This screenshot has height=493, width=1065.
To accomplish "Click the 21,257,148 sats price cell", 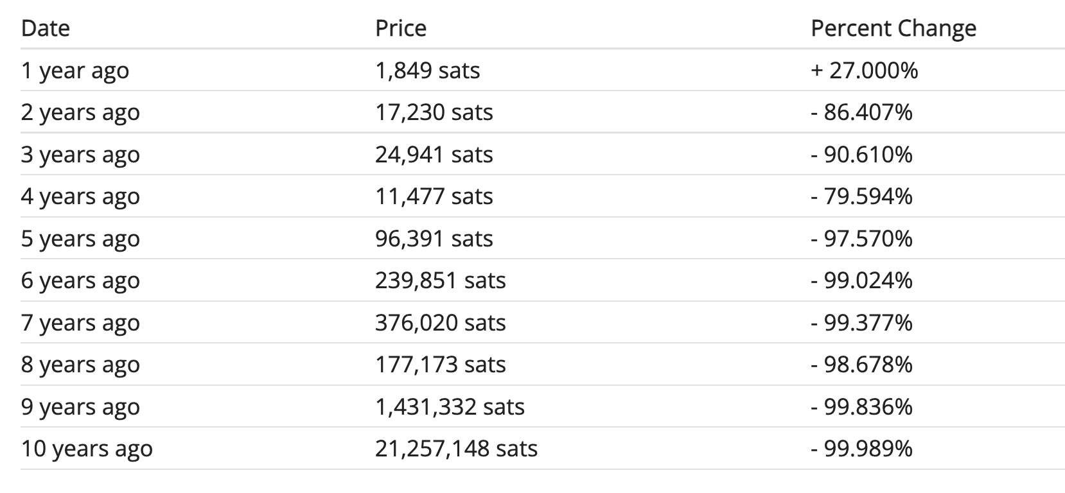I will pos(456,449).
